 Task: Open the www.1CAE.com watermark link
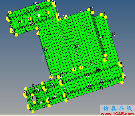pos(117,114)
